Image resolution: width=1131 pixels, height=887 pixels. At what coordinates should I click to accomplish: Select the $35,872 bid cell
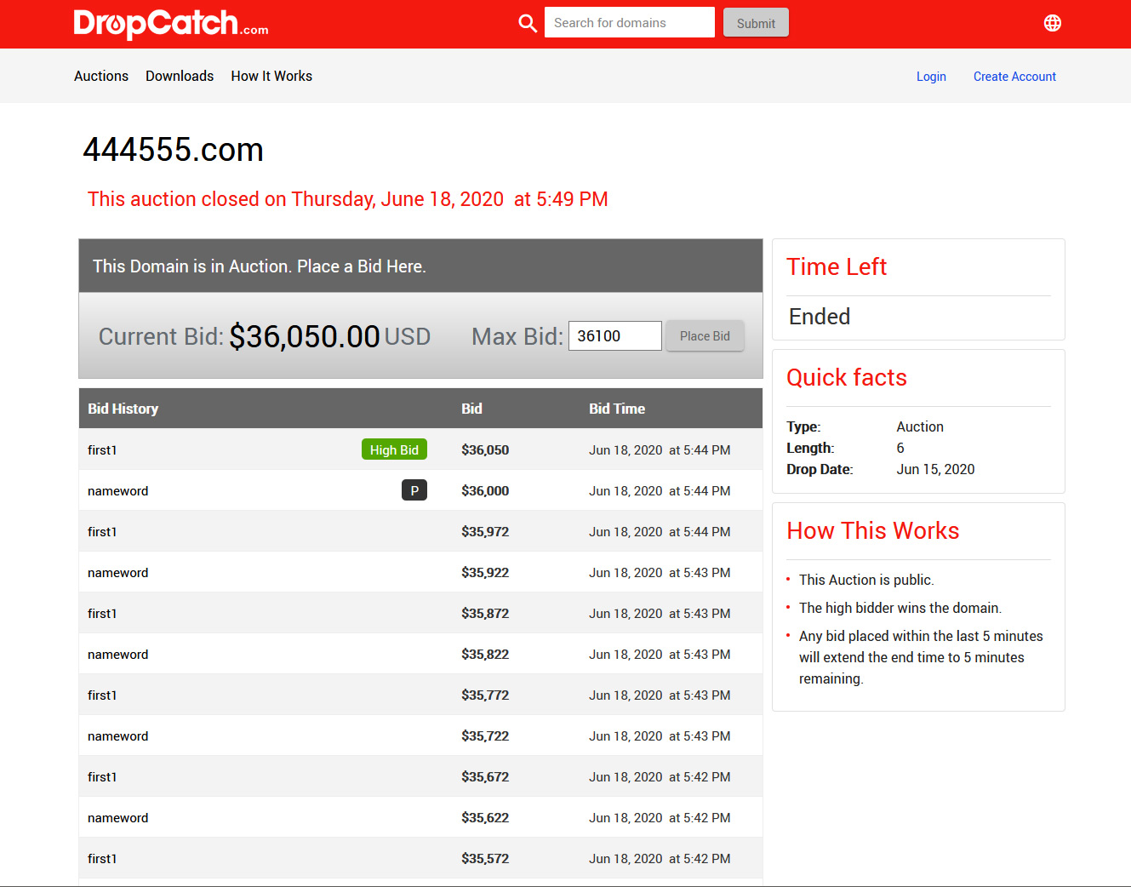tap(485, 613)
